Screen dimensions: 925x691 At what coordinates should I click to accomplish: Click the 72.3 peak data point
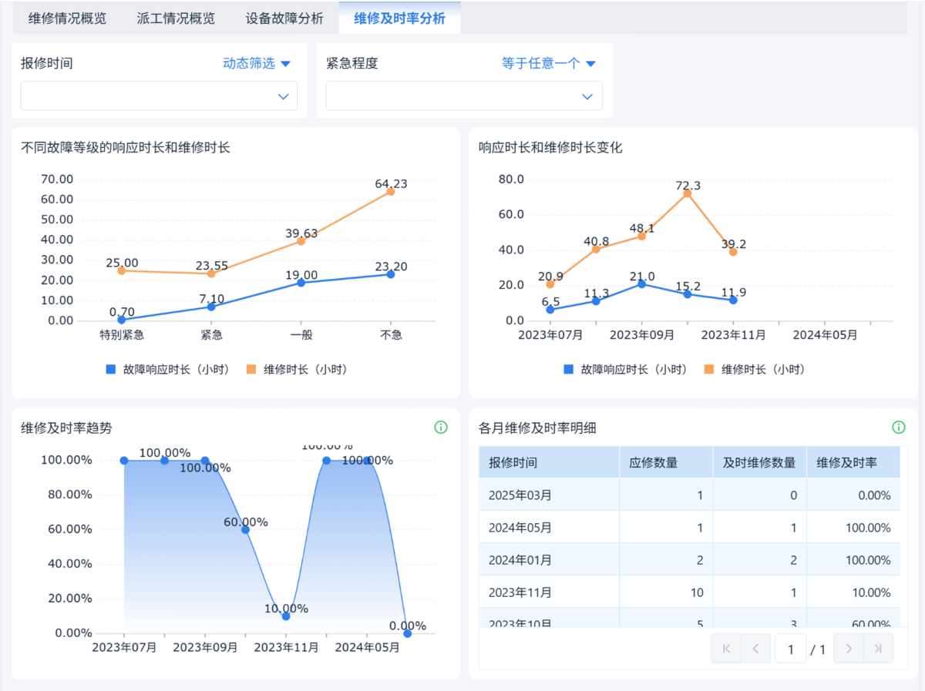point(687,193)
